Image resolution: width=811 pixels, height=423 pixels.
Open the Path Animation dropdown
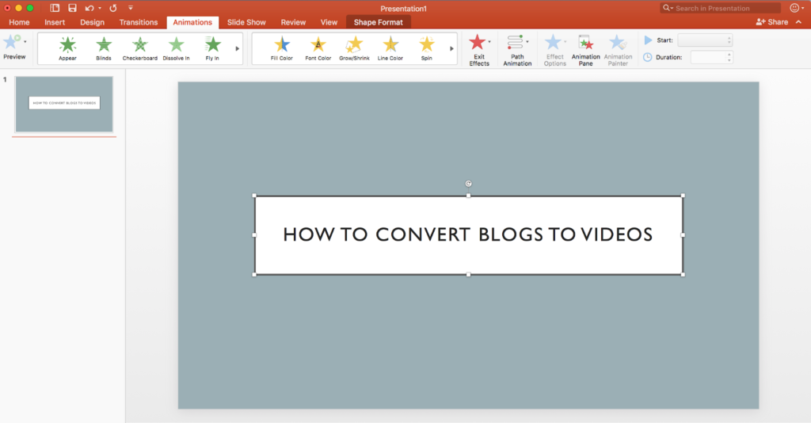pos(517,49)
